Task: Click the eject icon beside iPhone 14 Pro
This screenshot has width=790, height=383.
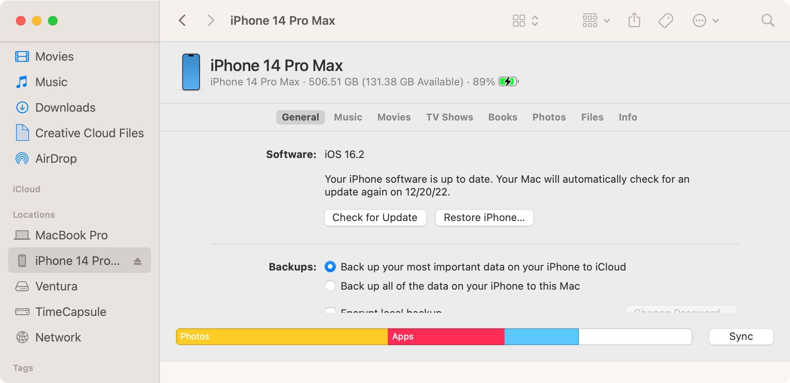Action: click(x=138, y=261)
